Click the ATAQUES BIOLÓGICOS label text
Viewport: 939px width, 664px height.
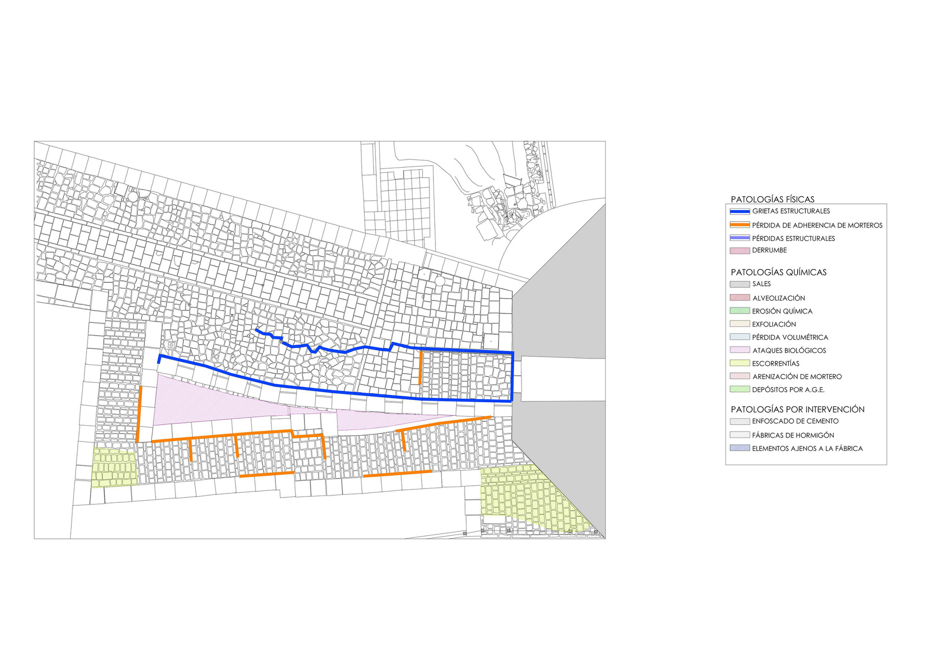point(789,351)
